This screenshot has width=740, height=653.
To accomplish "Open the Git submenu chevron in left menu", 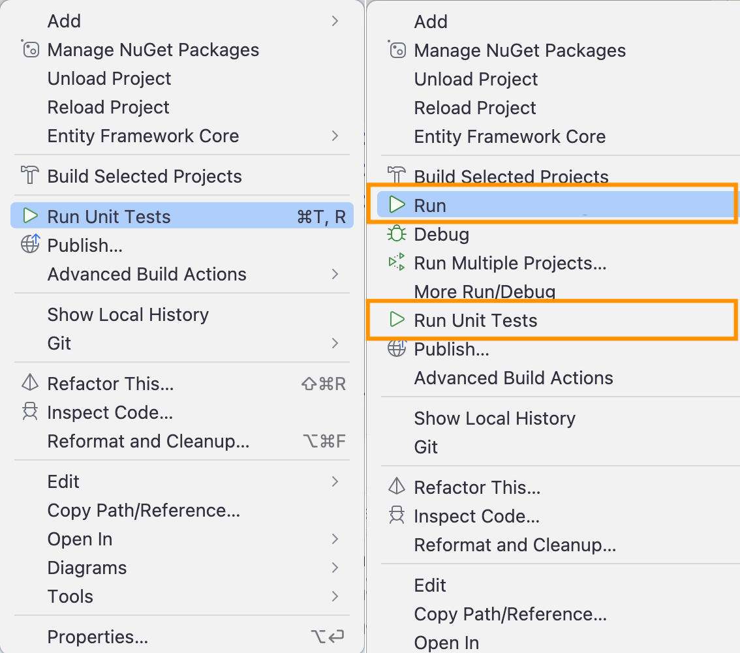I will [x=335, y=343].
